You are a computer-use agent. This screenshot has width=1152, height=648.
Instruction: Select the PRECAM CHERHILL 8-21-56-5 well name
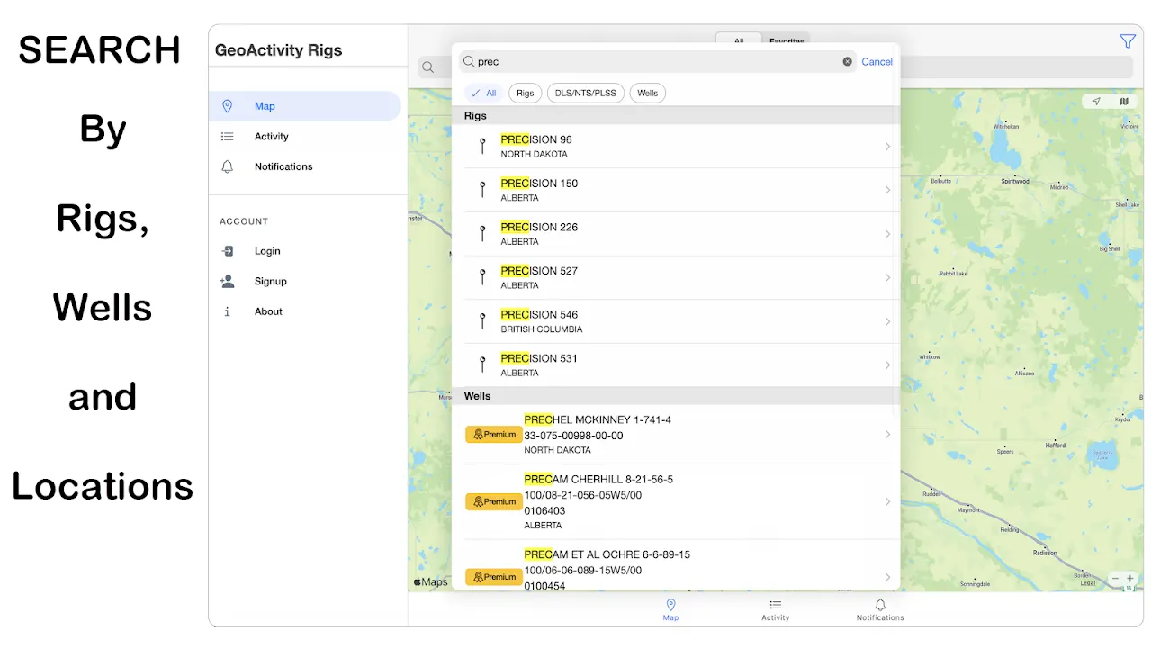click(x=598, y=480)
